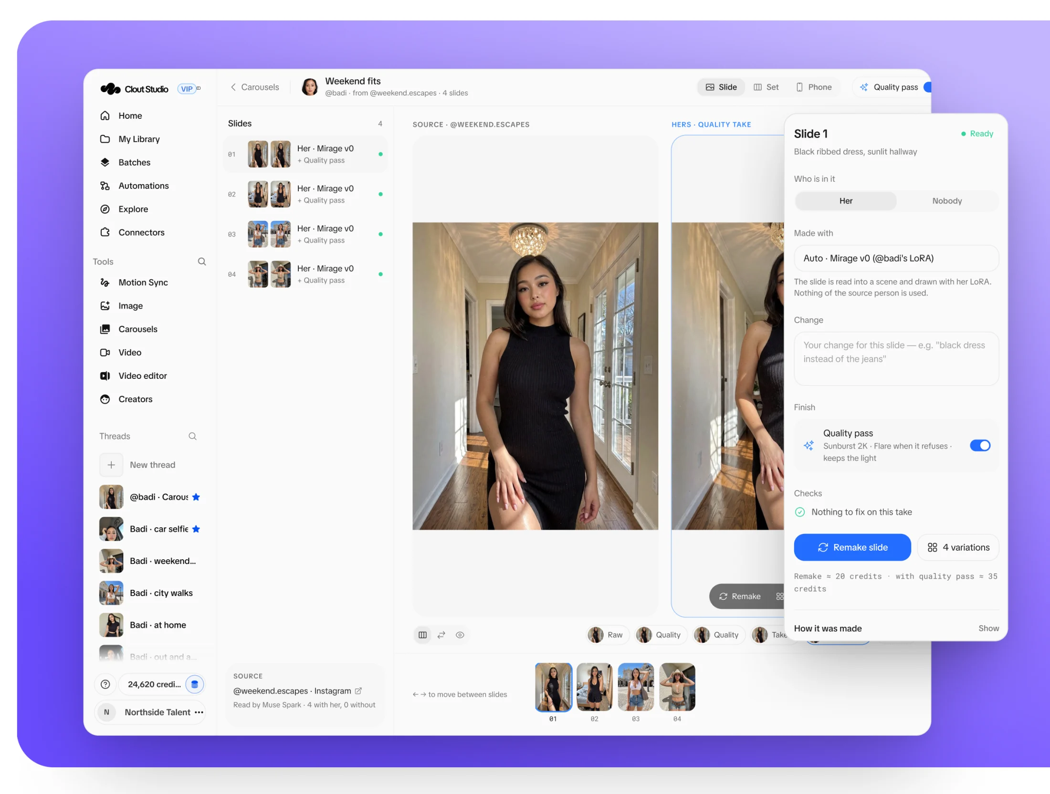Search threads with magnifier icon
The image size is (1050, 794).
pos(192,436)
